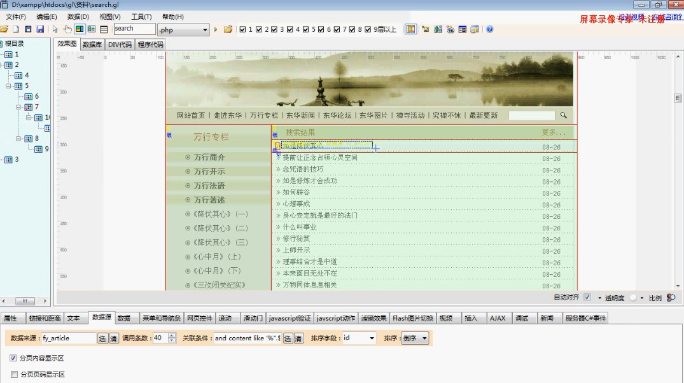Toggle layer 3 visibility checkbox

(x=274, y=30)
